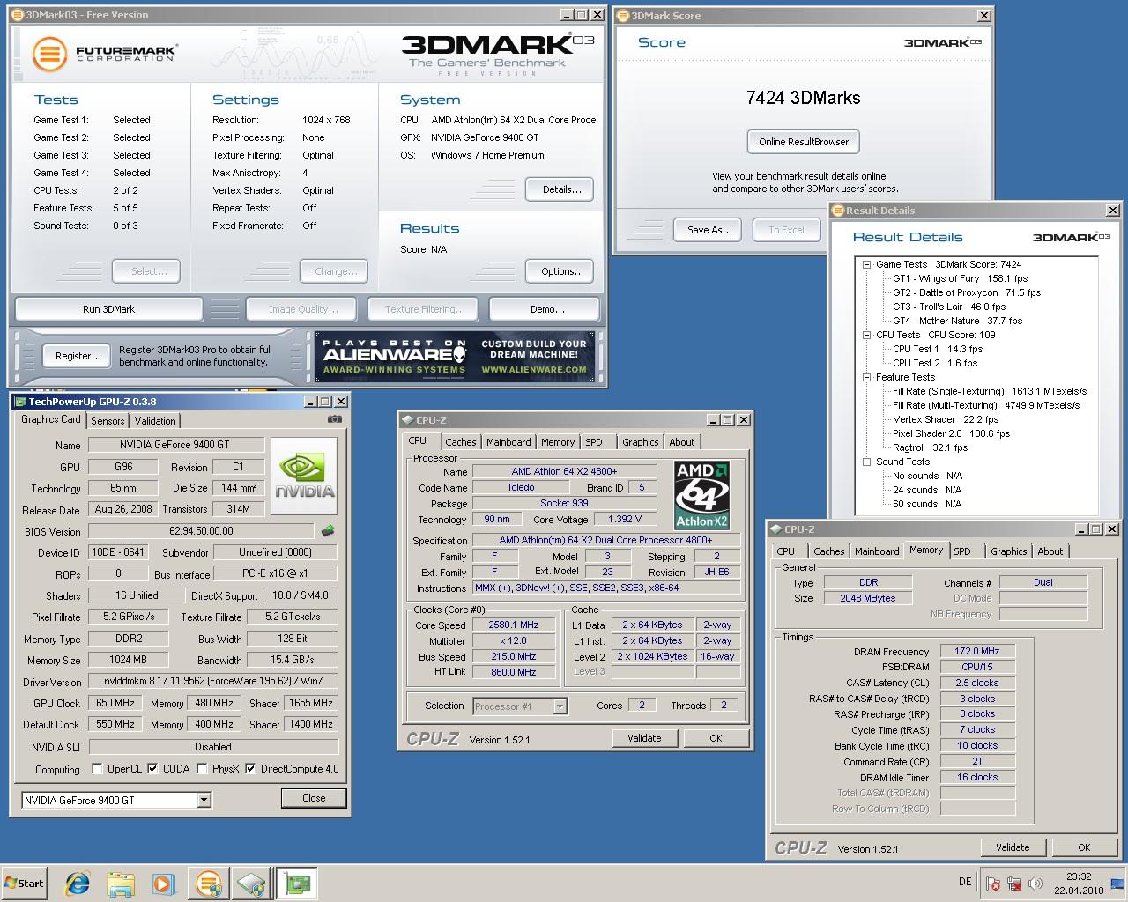Screen dimensions: 1128x902
Task: Collapse the Sound Tests tree node
Action: point(866,462)
